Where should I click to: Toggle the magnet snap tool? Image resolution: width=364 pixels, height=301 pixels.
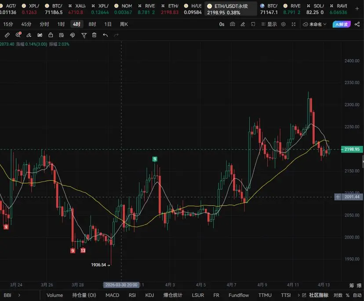[73, 35]
